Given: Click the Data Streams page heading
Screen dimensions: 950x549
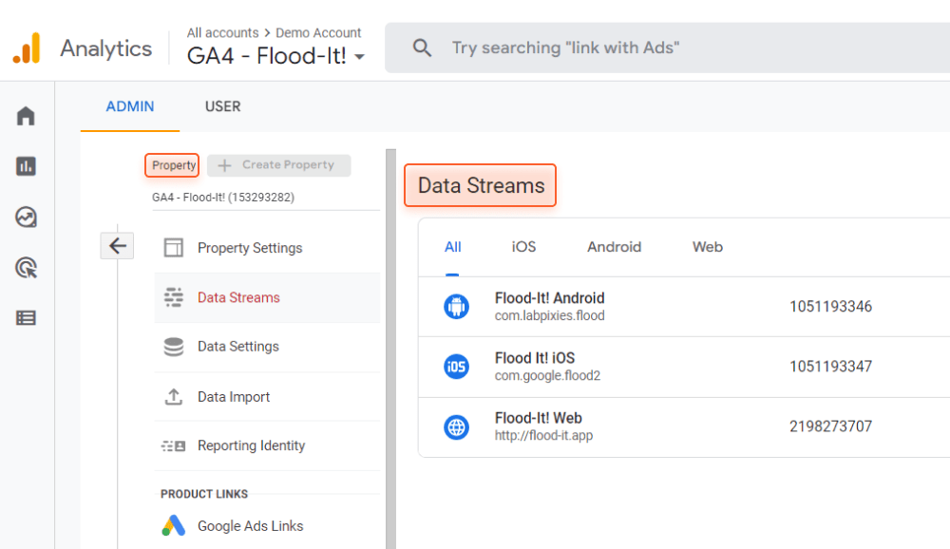Looking at the screenshot, I should click(481, 185).
